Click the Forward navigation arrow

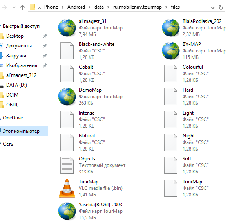pos(4,7)
